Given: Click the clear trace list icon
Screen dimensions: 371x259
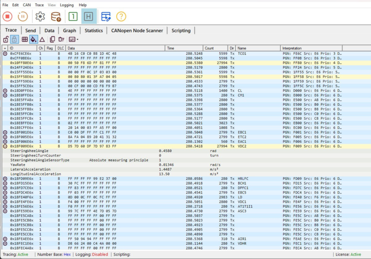Looking at the screenshot, I should point(61,39).
